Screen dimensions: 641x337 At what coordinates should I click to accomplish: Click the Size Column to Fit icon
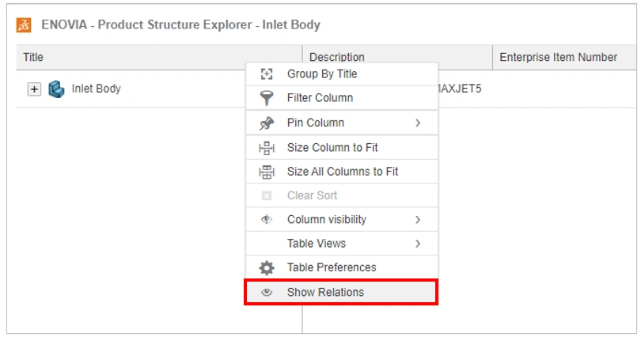click(x=267, y=148)
